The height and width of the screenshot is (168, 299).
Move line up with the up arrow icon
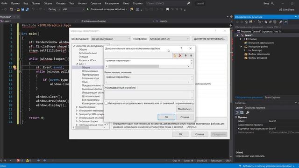click(191, 56)
